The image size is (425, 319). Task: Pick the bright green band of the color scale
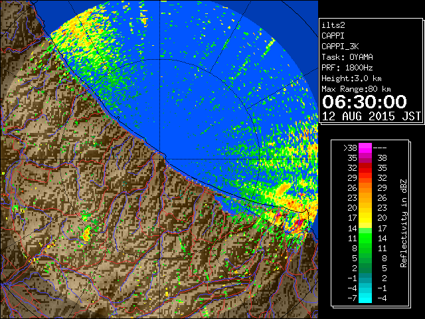click(x=365, y=238)
